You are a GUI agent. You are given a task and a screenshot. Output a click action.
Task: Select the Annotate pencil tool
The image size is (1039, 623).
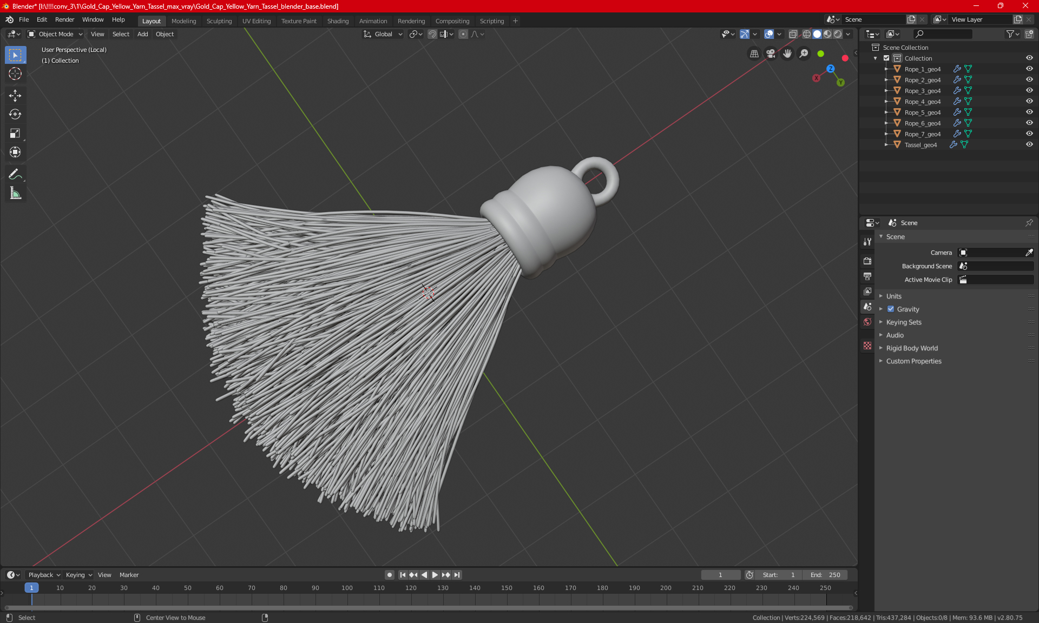click(x=15, y=174)
